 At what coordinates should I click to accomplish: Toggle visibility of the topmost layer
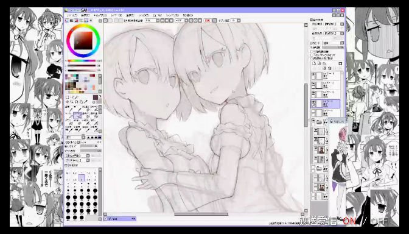coord(313,74)
